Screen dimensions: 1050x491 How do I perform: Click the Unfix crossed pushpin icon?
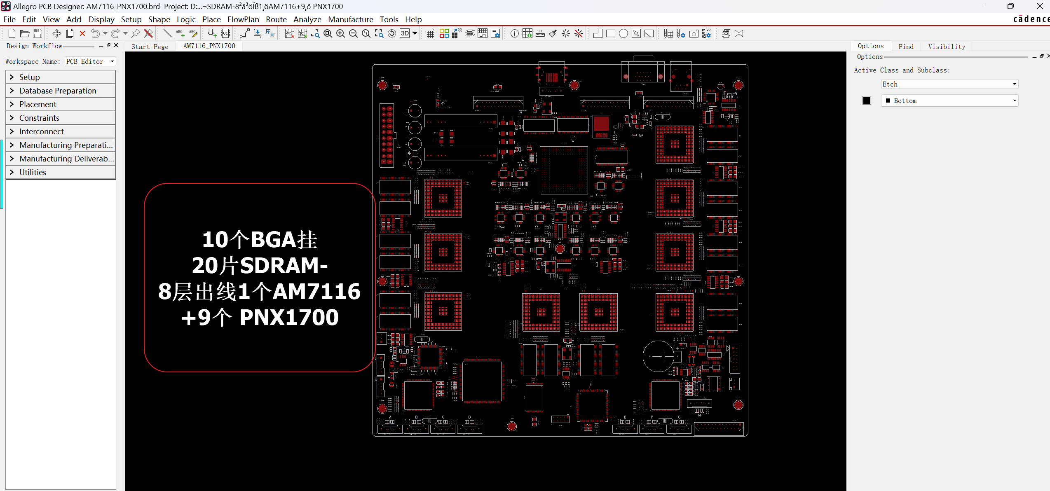click(x=148, y=33)
